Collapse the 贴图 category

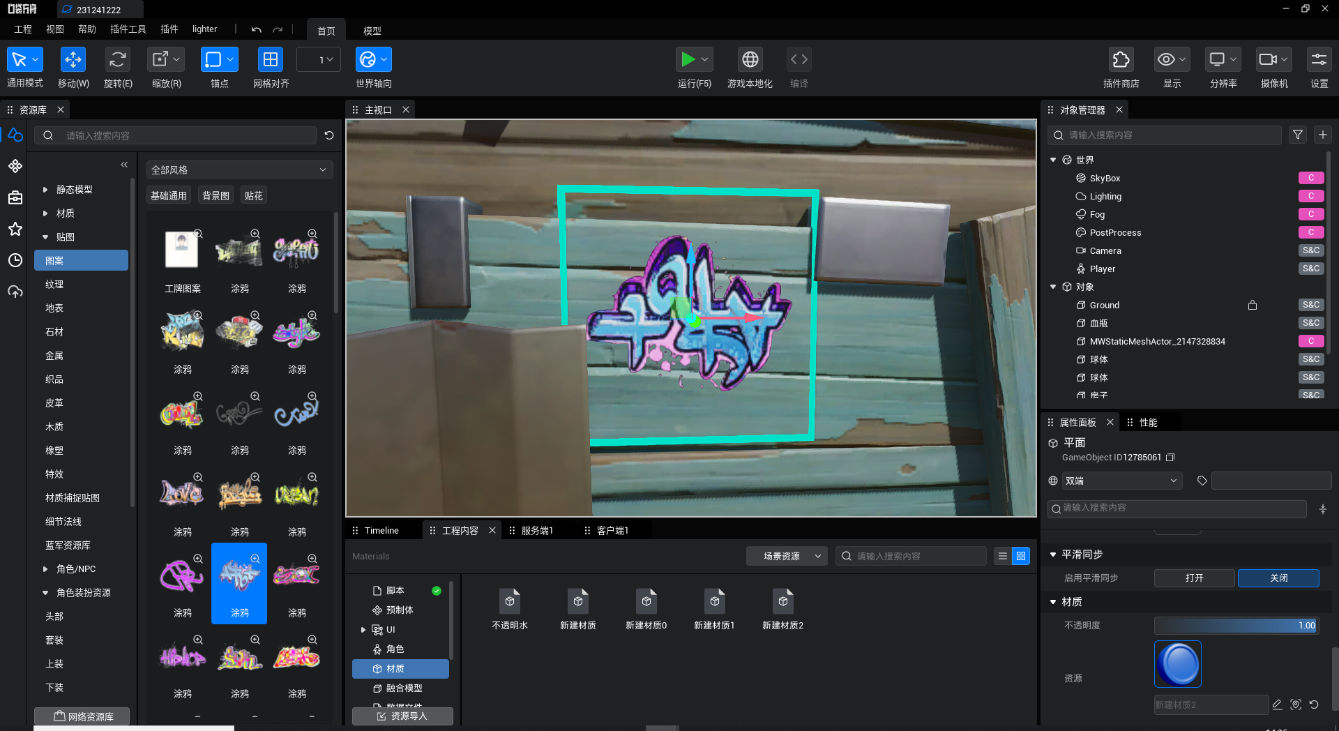tap(45, 237)
